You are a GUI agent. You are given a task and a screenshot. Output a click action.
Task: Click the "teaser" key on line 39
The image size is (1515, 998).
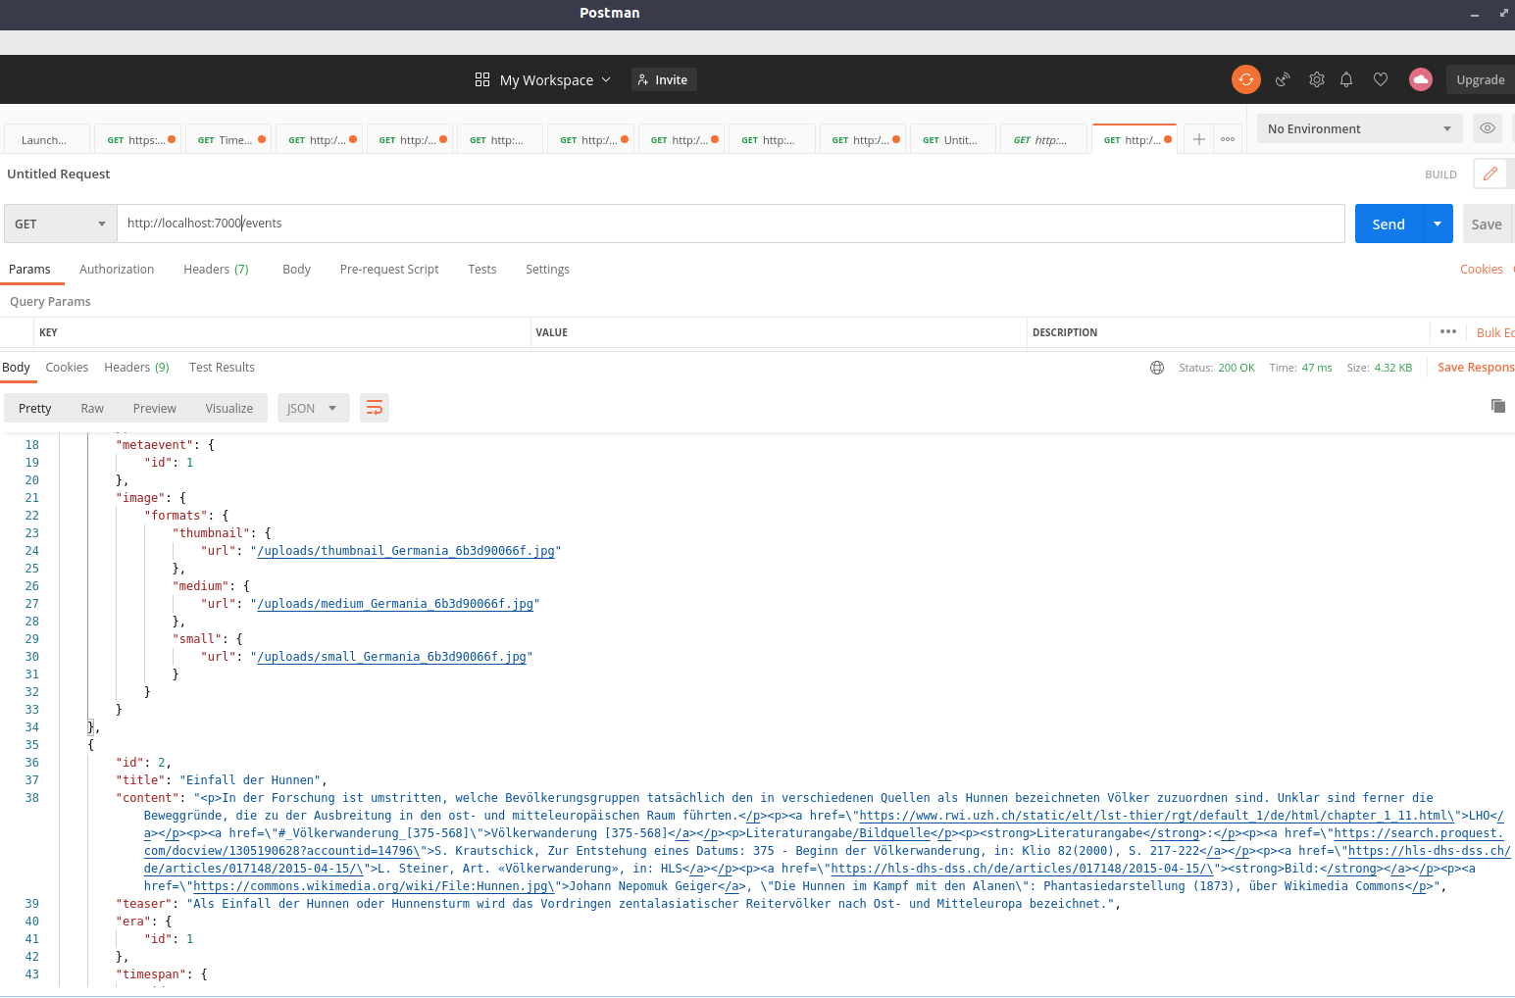(141, 903)
